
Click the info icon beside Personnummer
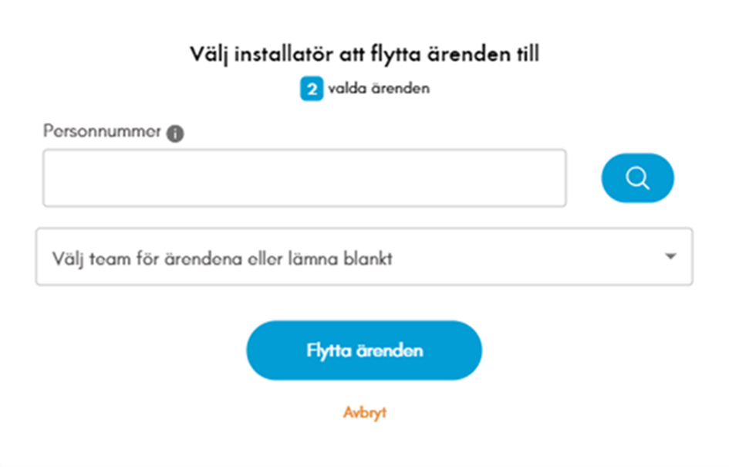pyautogui.click(x=175, y=134)
